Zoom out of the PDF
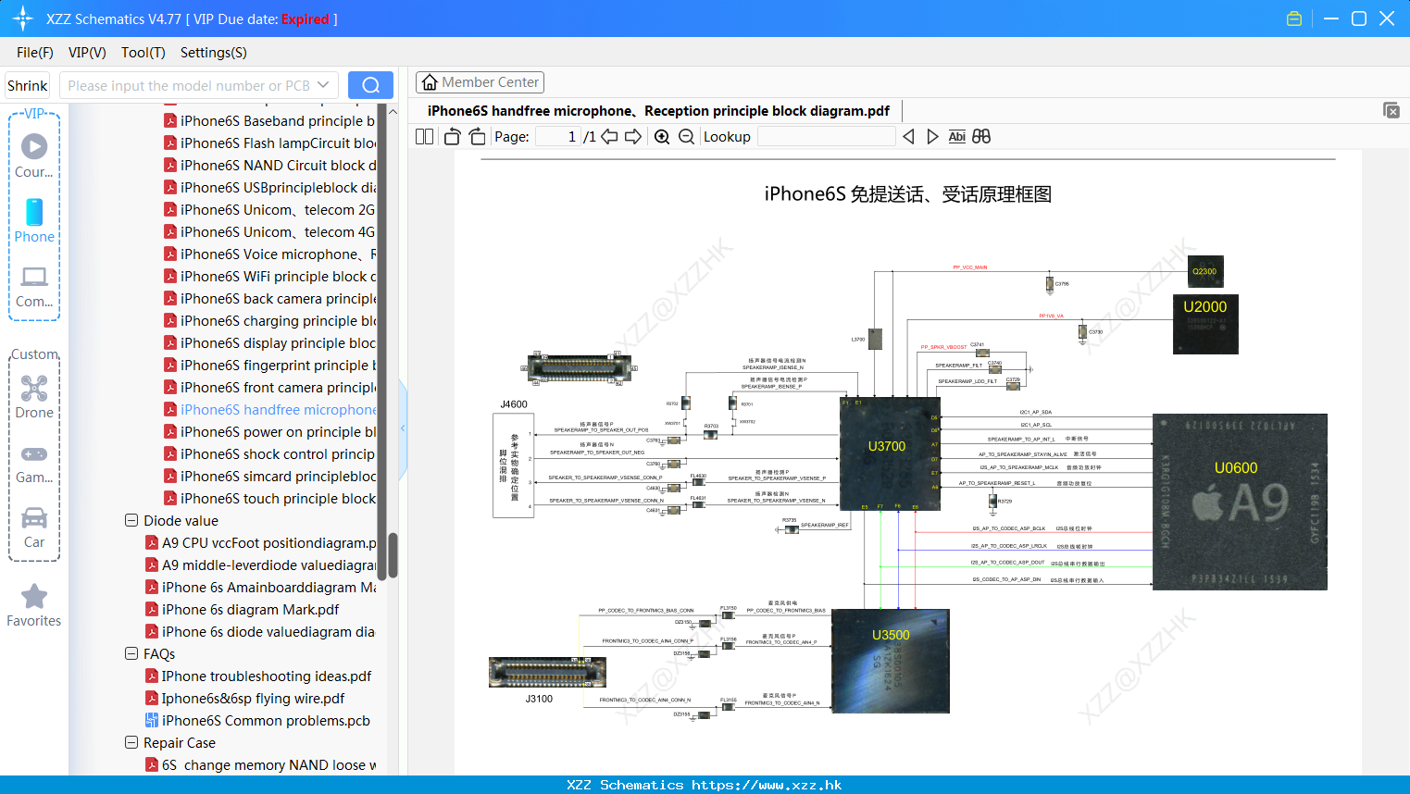Screen dimensions: 1410x794 686,137
